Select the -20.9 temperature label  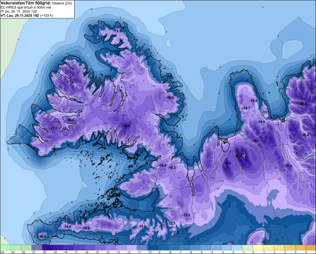(238, 156)
